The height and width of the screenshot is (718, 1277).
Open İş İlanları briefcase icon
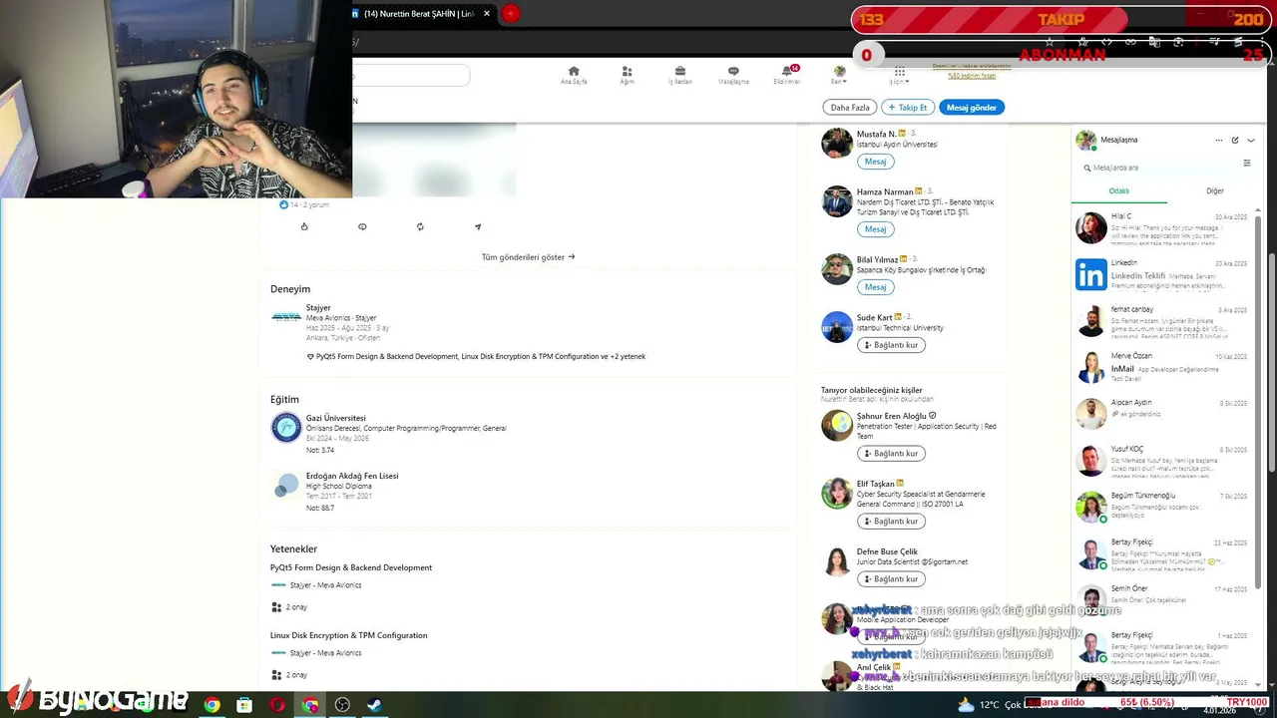click(x=680, y=76)
